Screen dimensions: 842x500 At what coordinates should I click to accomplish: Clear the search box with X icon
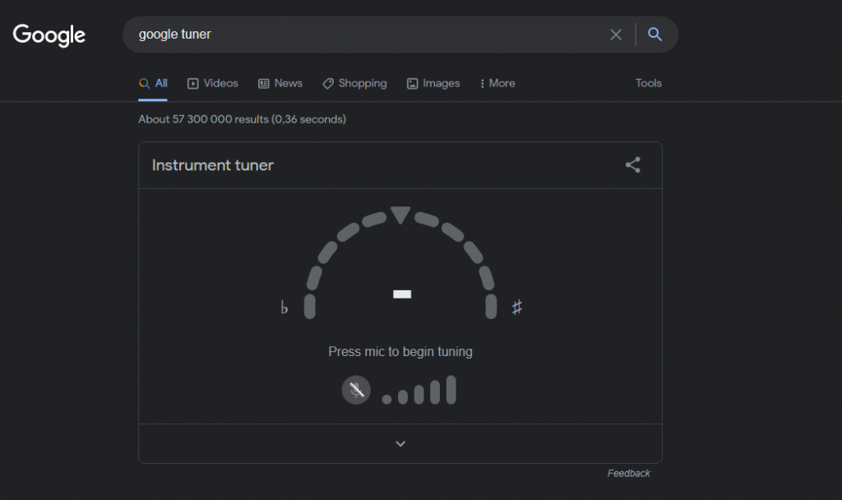(x=616, y=35)
